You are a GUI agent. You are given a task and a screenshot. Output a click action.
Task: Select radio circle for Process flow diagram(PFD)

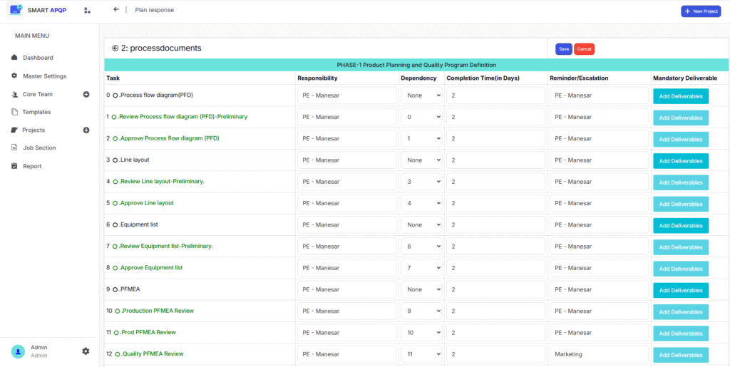click(x=115, y=95)
